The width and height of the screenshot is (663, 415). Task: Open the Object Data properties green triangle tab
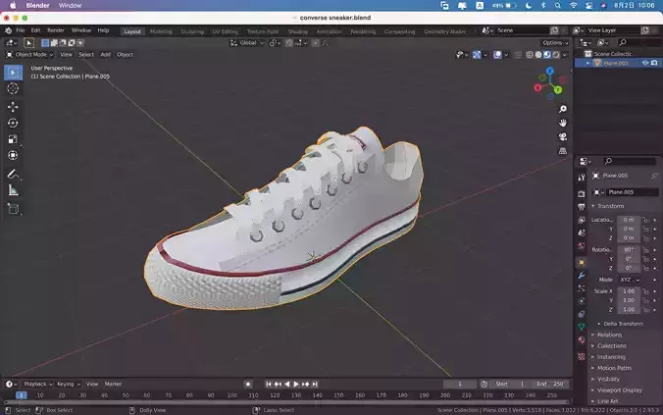click(x=582, y=327)
